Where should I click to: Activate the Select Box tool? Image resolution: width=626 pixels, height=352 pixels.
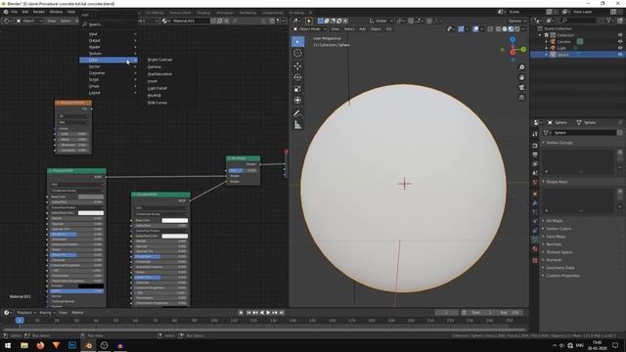click(297, 41)
